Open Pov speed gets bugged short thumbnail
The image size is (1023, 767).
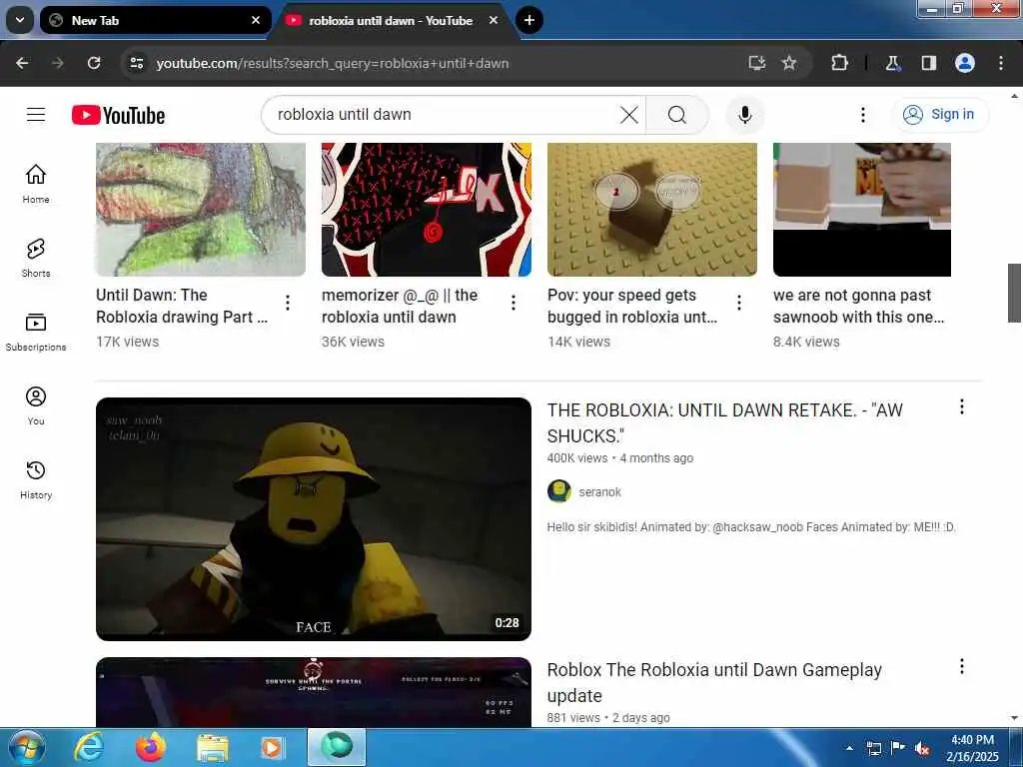click(x=651, y=210)
